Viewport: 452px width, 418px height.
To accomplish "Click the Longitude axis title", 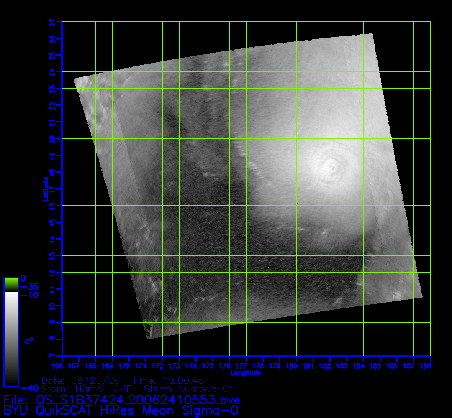I will pyautogui.click(x=246, y=373).
